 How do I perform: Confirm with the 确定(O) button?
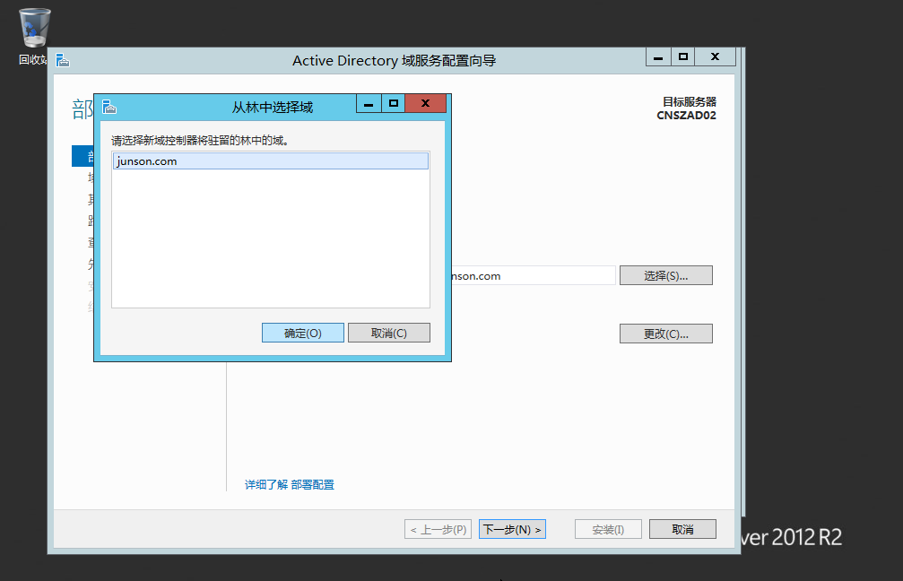coord(303,333)
